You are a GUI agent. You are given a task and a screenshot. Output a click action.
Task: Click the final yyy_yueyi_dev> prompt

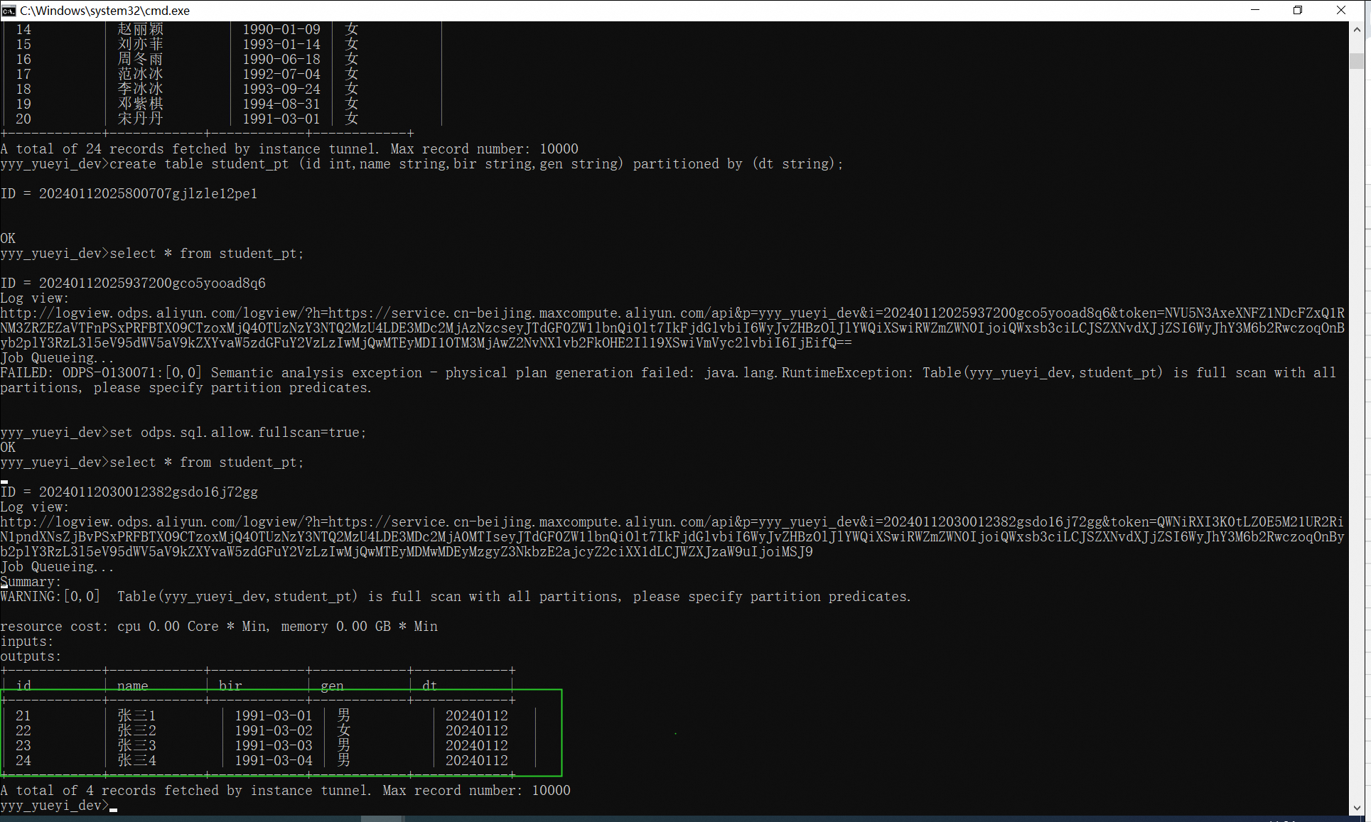point(55,805)
